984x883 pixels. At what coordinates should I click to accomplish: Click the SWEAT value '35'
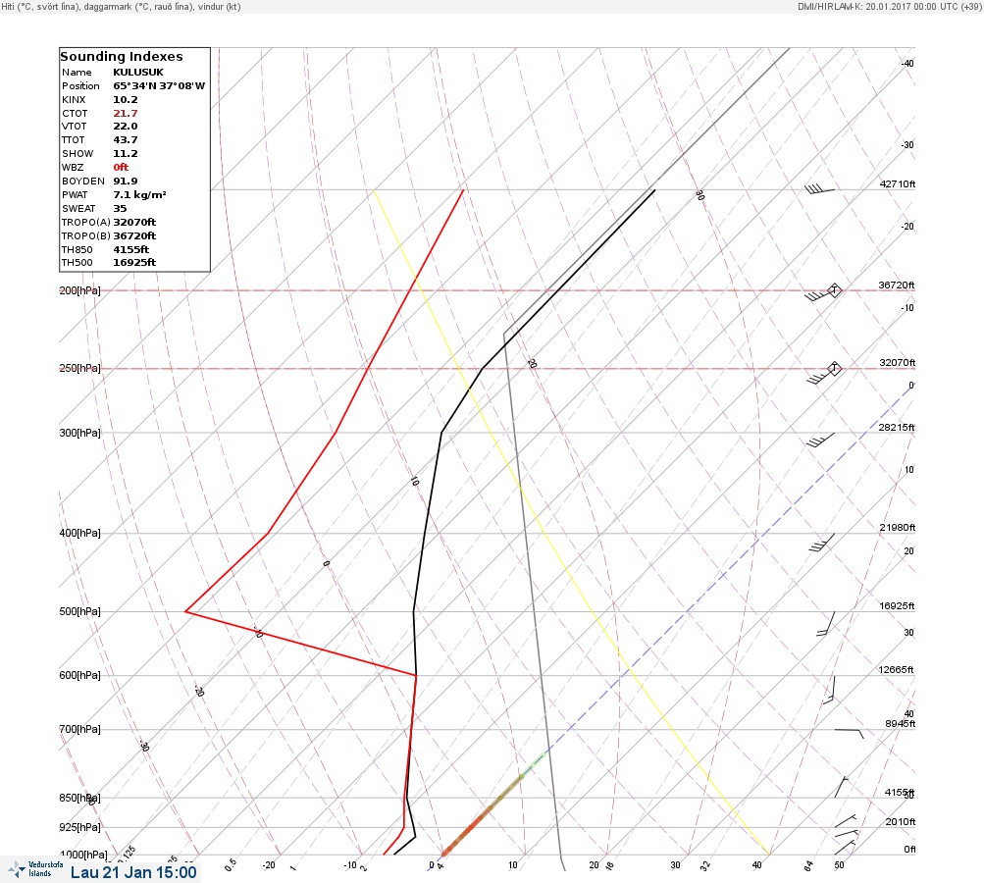pyautogui.click(x=120, y=208)
